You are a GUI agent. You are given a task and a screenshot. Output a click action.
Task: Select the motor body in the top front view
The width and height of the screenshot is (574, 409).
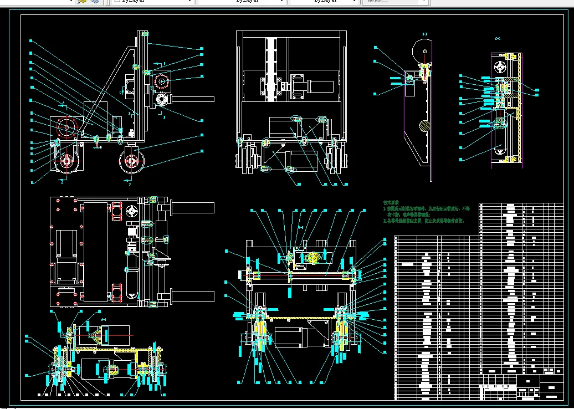pos(321,87)
